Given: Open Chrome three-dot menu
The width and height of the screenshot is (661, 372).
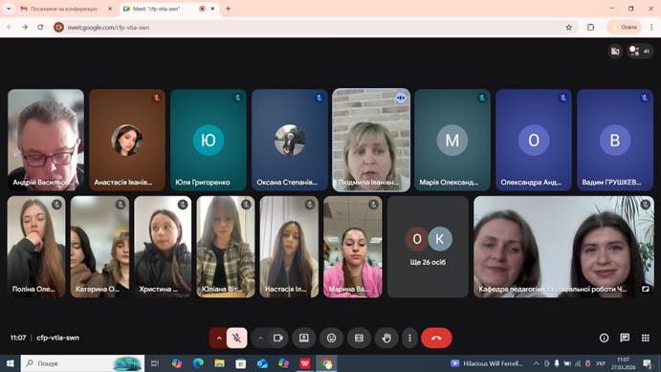Looking at the screenshot, I should coord(651,27).
